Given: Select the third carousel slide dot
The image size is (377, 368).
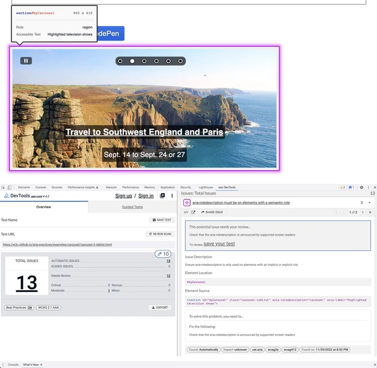Looking at the screenshot, I should [x=144, y=61].
